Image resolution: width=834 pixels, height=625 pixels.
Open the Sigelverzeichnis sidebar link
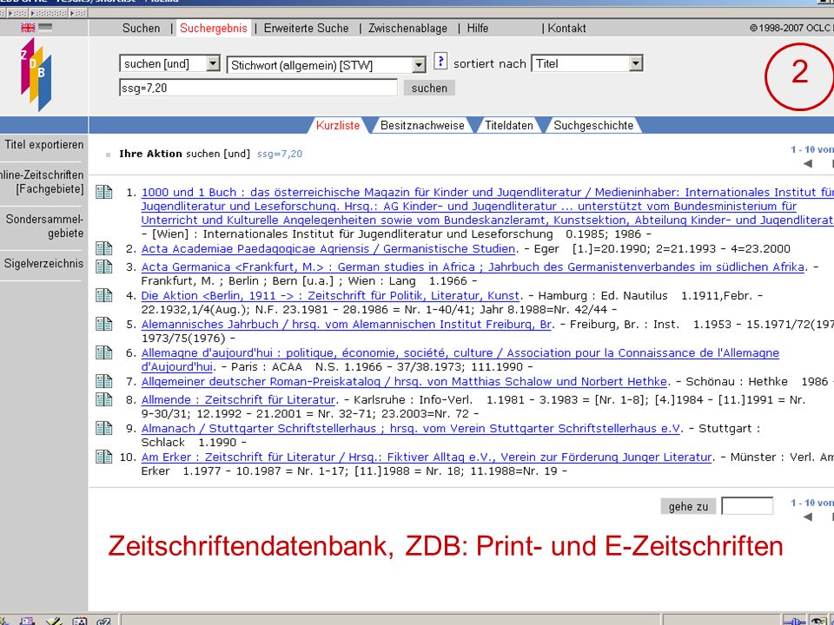(43, 264)
